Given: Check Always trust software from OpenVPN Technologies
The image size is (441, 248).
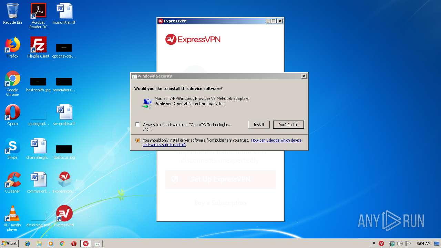Looking at the screenshot, I should [x=138, y=125].
